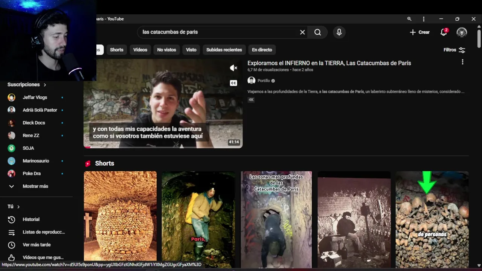Select the Vídeos filter chip
The height and width of the screenshot is (271, 482).
[x=140, y=50]
